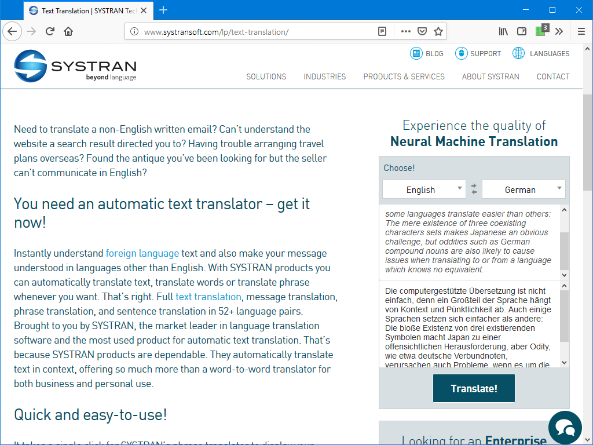The width and height of the screenshot is (593, 445).
Task: Click the page scrollbar up arrow
Action: [587, 49]
